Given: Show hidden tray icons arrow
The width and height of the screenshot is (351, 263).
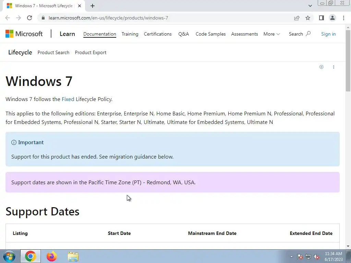Looking at the screenshot, I should pos(291,256).
